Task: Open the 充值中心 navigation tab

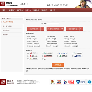Action: click(x=28, y=10)
